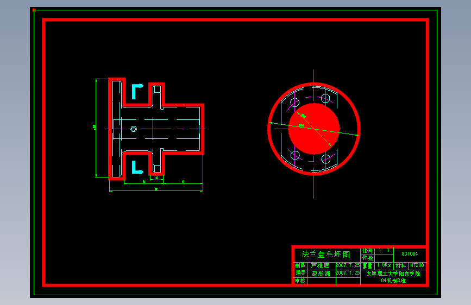The height and width of the screenshot is (305, 471).
Task: Select the 指导 label
Action: tap(300, 272)
